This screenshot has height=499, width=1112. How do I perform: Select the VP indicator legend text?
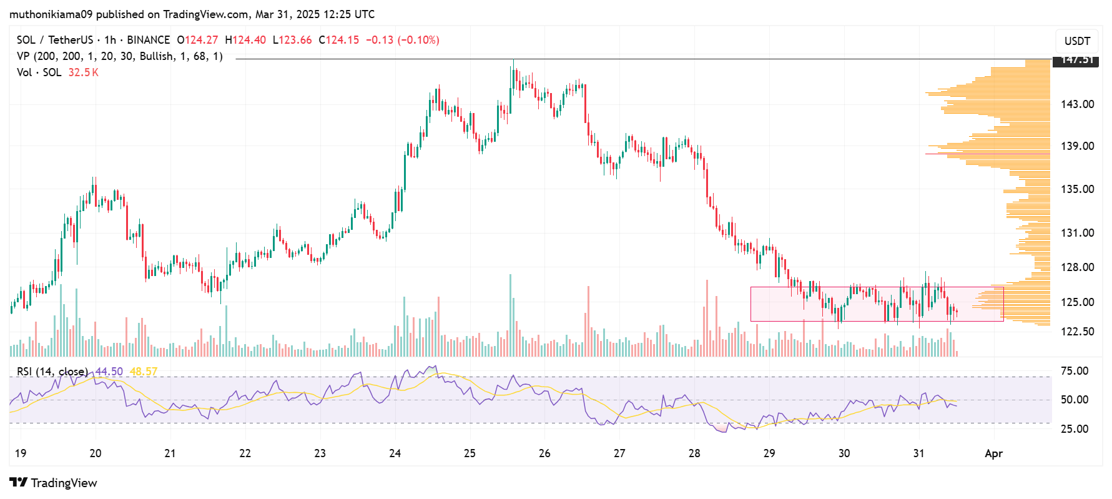tap(120, 56)
